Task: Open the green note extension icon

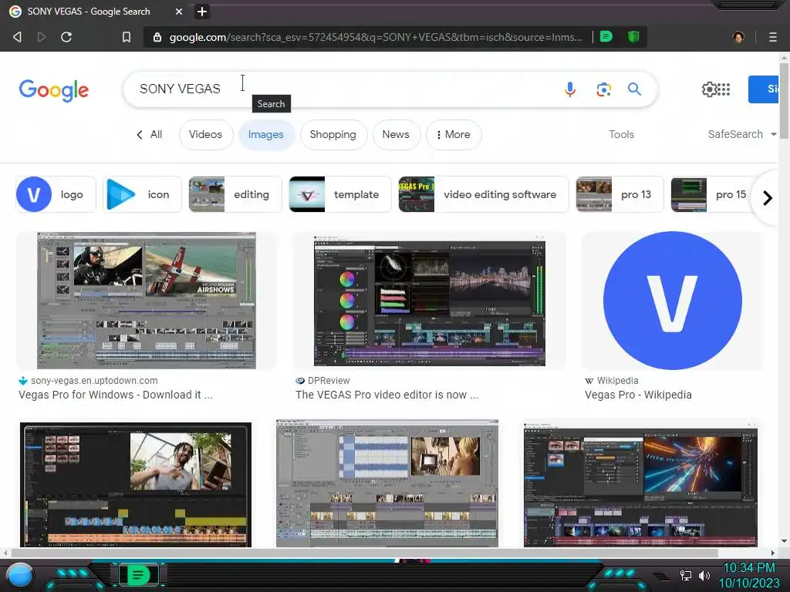Action: click(606, 36)
